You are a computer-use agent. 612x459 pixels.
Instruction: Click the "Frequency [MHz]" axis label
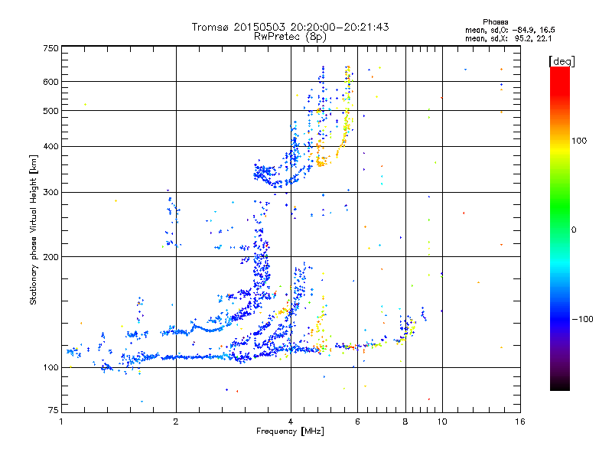point(290,431)
